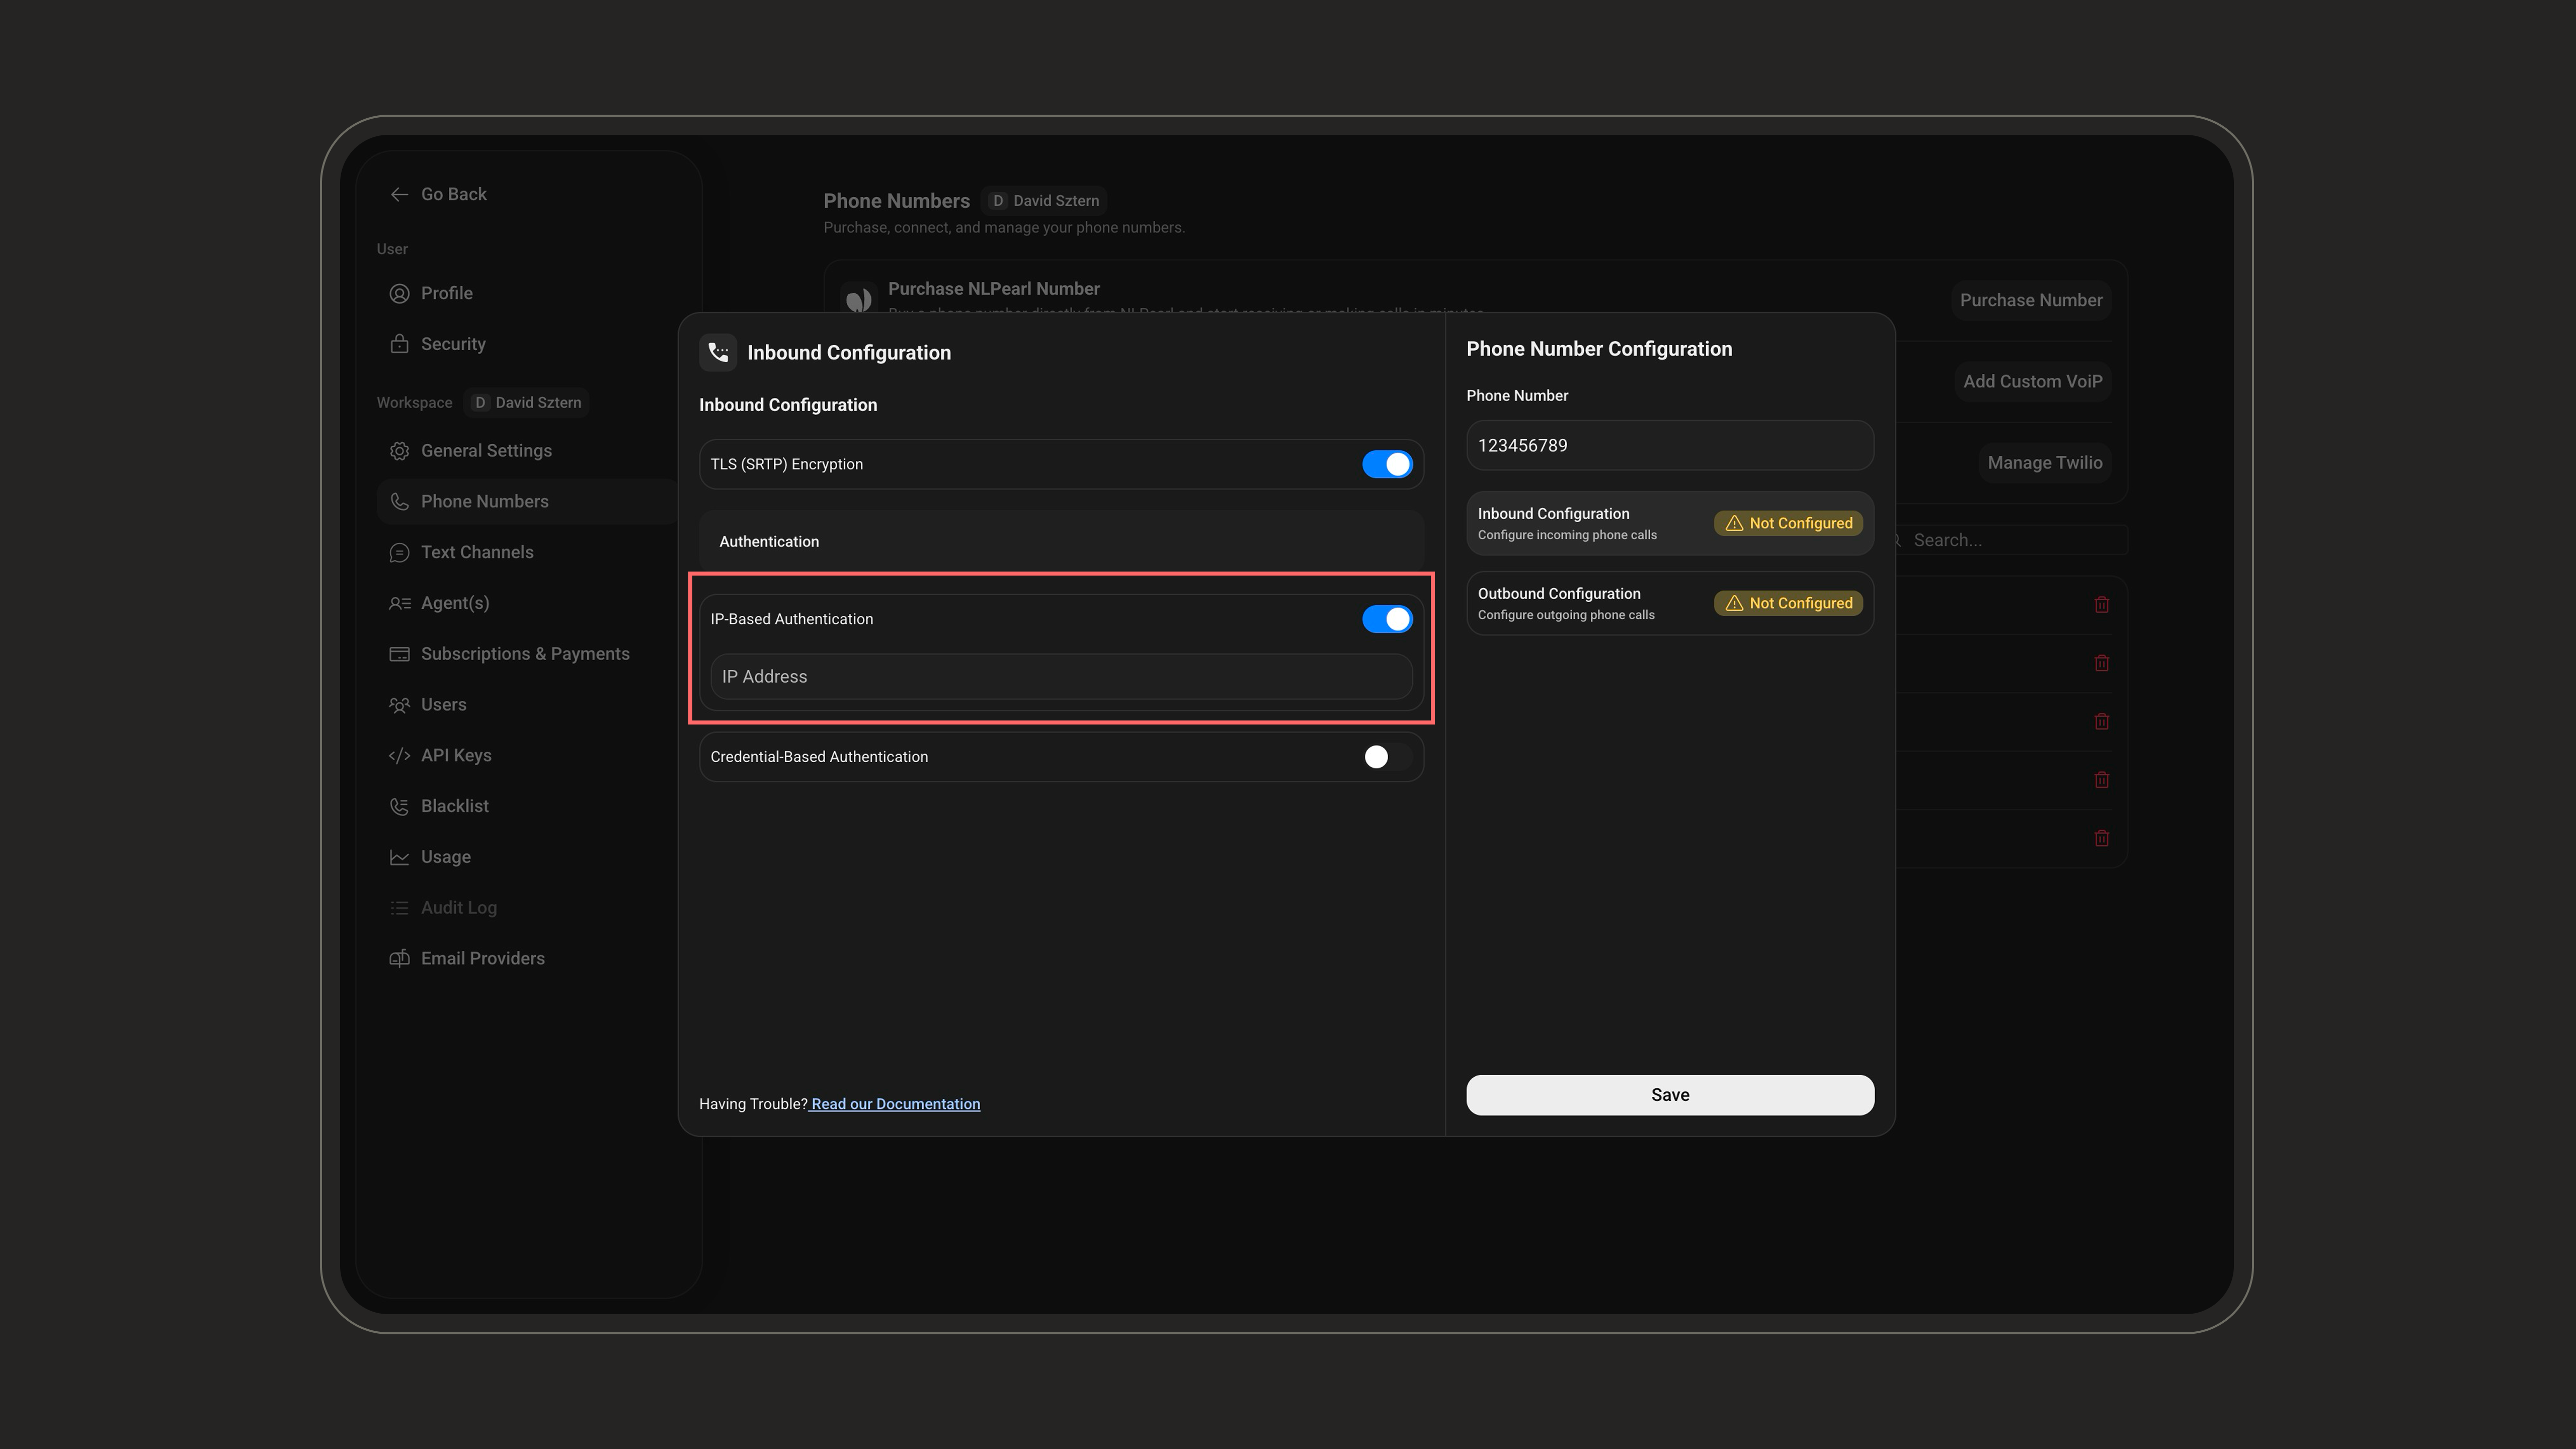Click the Email Providers mailbox icon
This screenshot has width=2576, height=1449.
coord(399,959)
